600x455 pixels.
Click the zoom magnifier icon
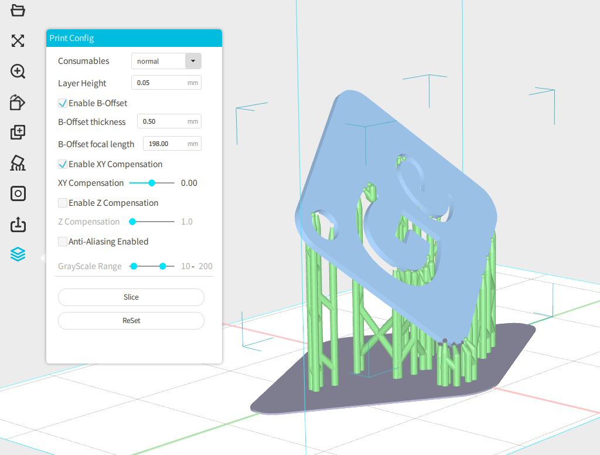tap(18, 72)
